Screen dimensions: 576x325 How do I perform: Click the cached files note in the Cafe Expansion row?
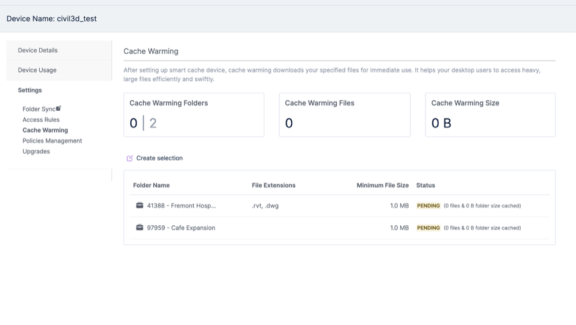click(483, 228)
